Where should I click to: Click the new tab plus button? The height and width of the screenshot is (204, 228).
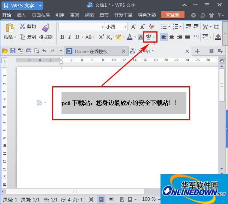197,51
